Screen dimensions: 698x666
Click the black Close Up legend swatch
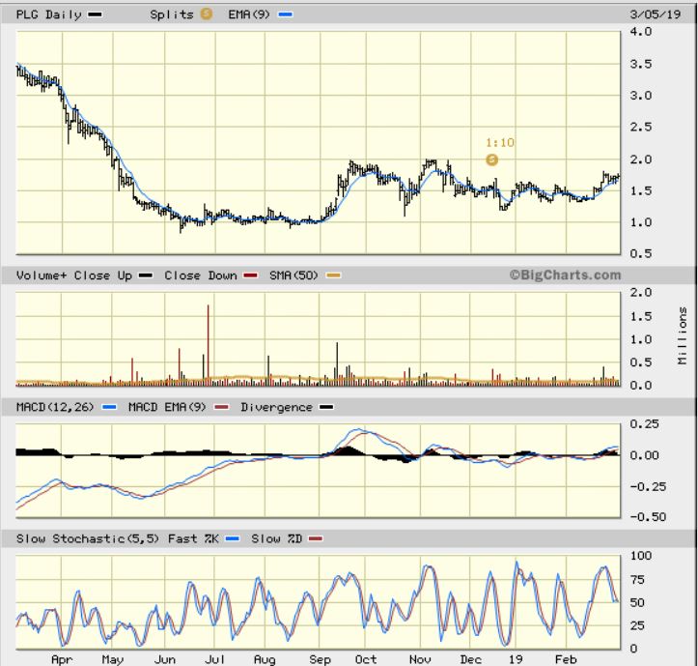pyautogui.click(x=146, y=275)
